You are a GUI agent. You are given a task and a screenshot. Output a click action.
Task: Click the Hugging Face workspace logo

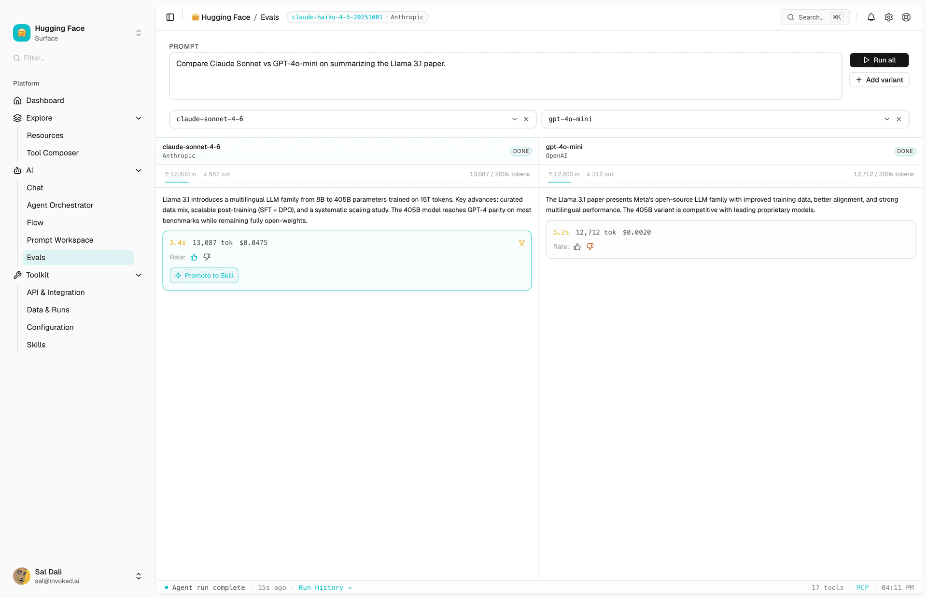click(22, 33)
